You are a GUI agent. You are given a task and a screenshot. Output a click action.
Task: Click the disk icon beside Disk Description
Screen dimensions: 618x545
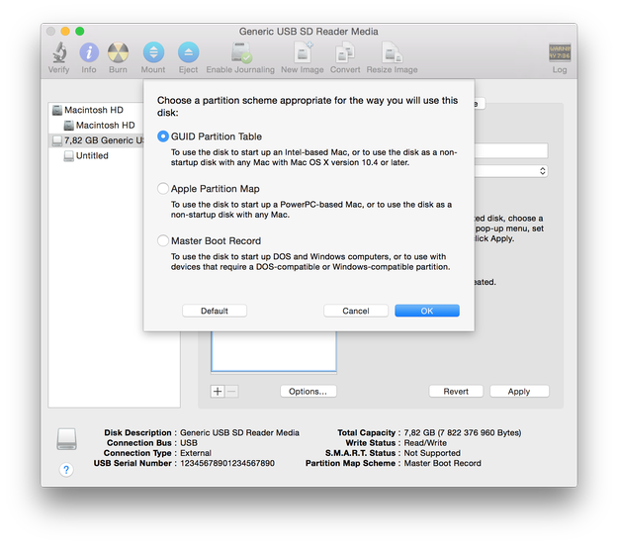tap(66, 439)
